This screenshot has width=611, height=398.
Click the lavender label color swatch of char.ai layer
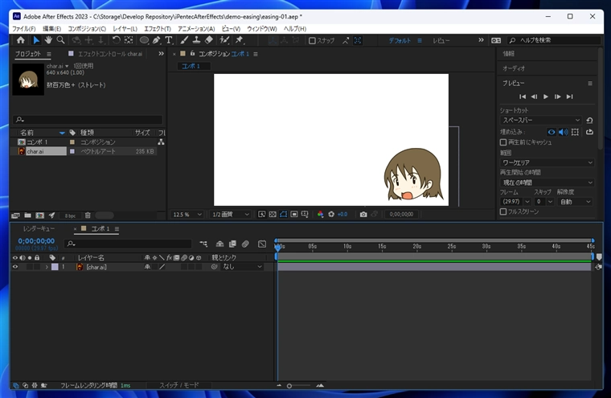55,267
